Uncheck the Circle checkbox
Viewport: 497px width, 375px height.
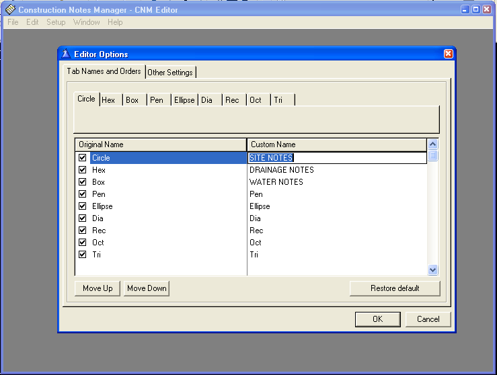[x=83, y=158]
